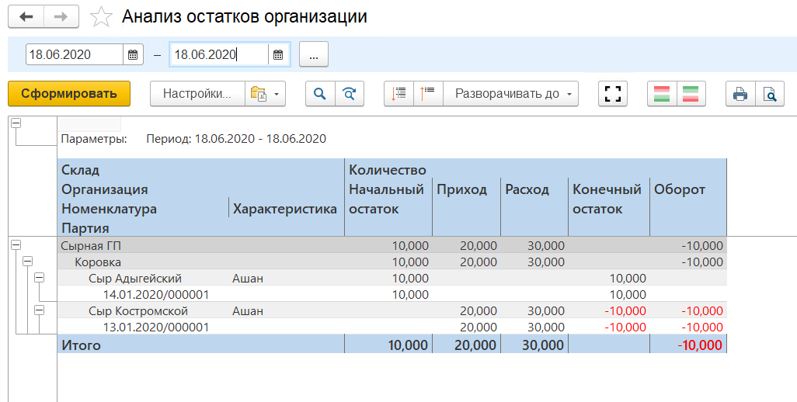The image size is (797, 402).
Task: Add report to favorites with star
Action: tap(100, 16)
